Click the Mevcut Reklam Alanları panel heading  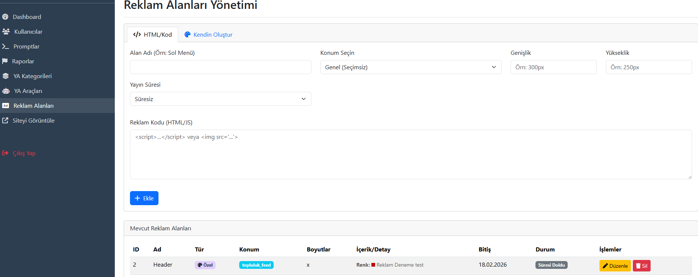click(160, 228)
